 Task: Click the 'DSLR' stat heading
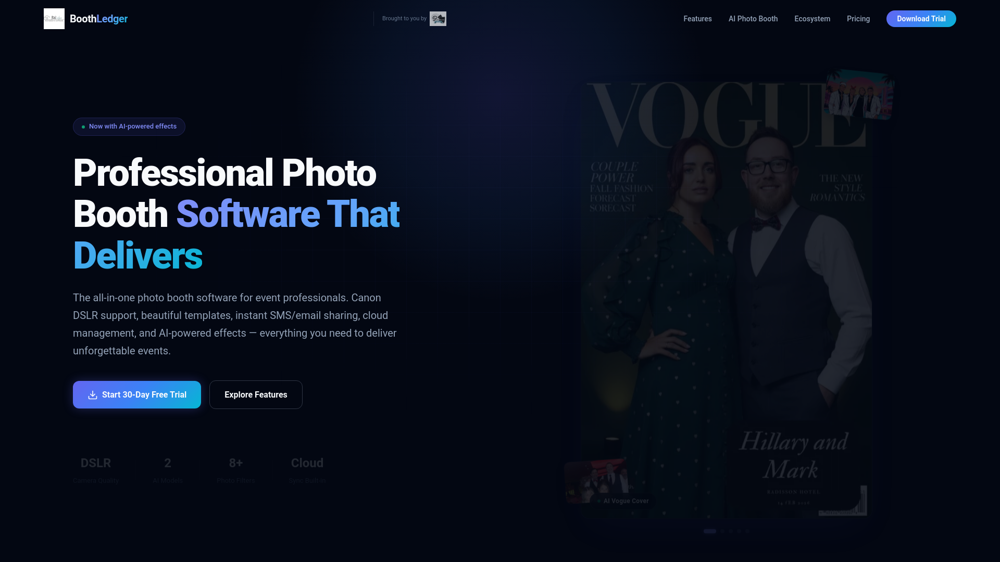(x=96, y=463)
